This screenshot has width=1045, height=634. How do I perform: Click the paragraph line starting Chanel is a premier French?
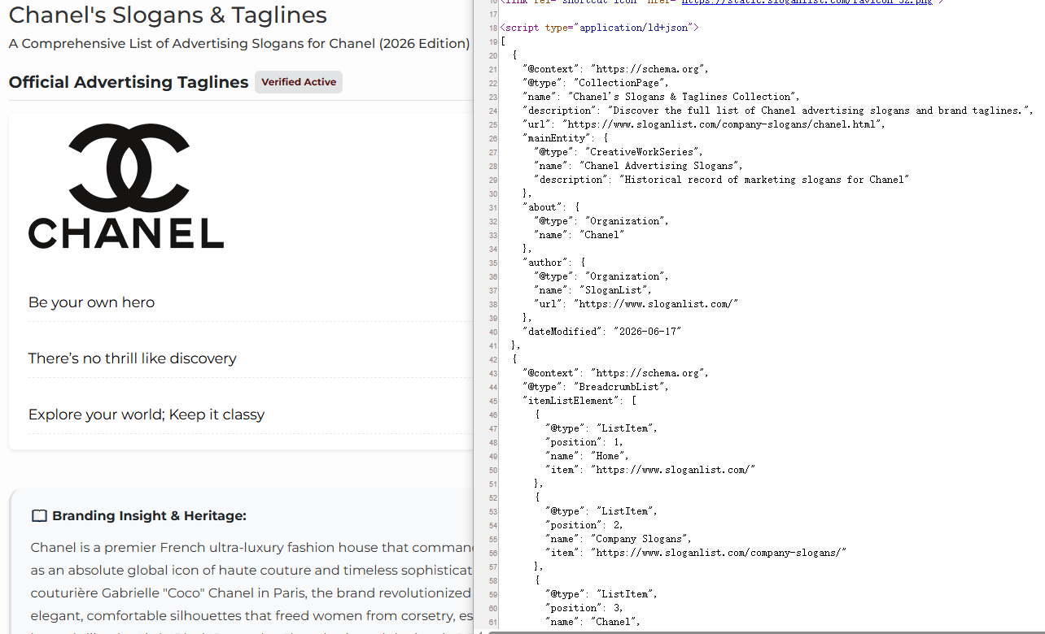(x=252, y=548)
